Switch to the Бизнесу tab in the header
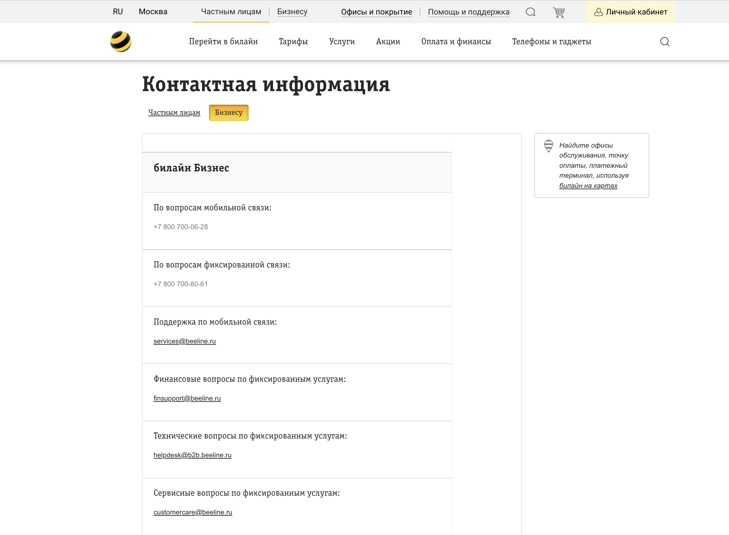Viewport: 729px width, 535px height. [x=292, y=12]
